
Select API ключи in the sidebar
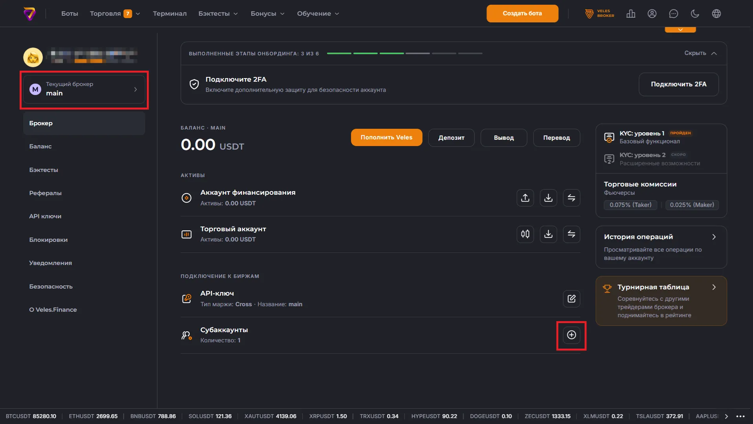(x=84, y=216)
